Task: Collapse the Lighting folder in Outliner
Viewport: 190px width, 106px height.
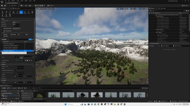Action: click(156, 32)
